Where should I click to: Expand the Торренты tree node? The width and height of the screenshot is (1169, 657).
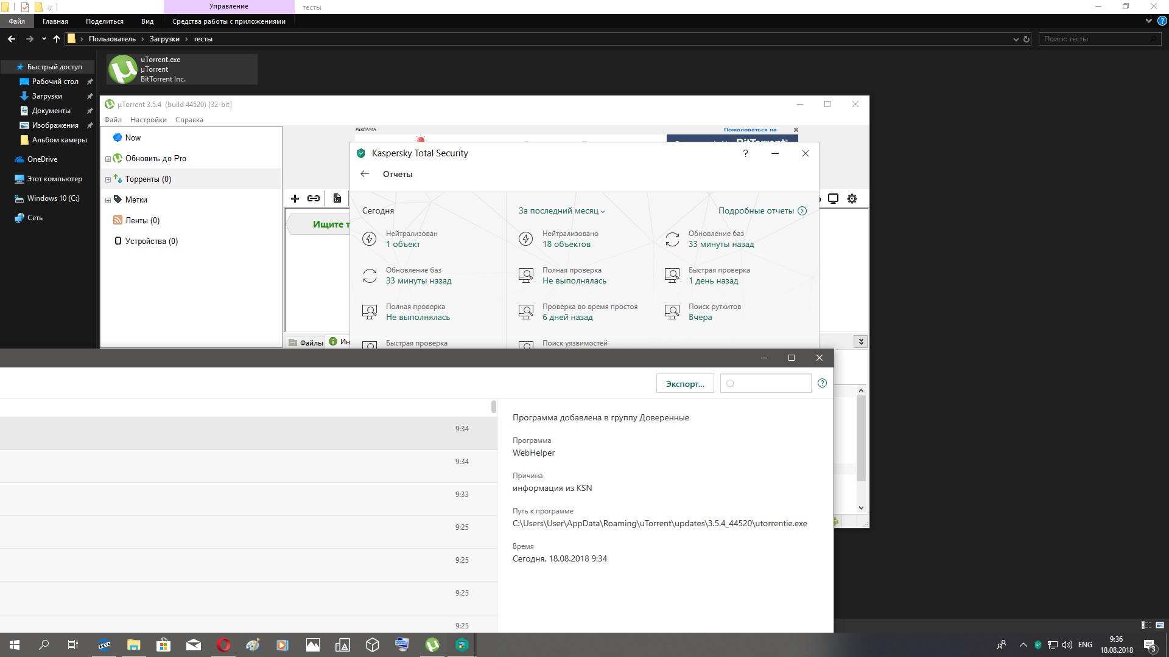tap(108, 179)
